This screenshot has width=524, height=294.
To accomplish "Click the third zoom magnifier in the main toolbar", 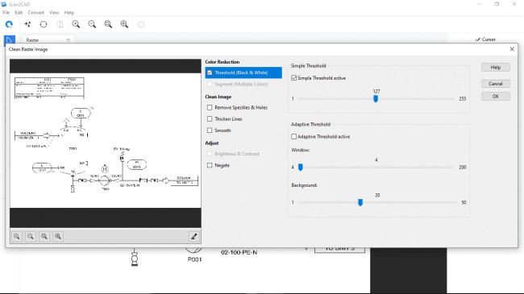I will tap(108, 24).
